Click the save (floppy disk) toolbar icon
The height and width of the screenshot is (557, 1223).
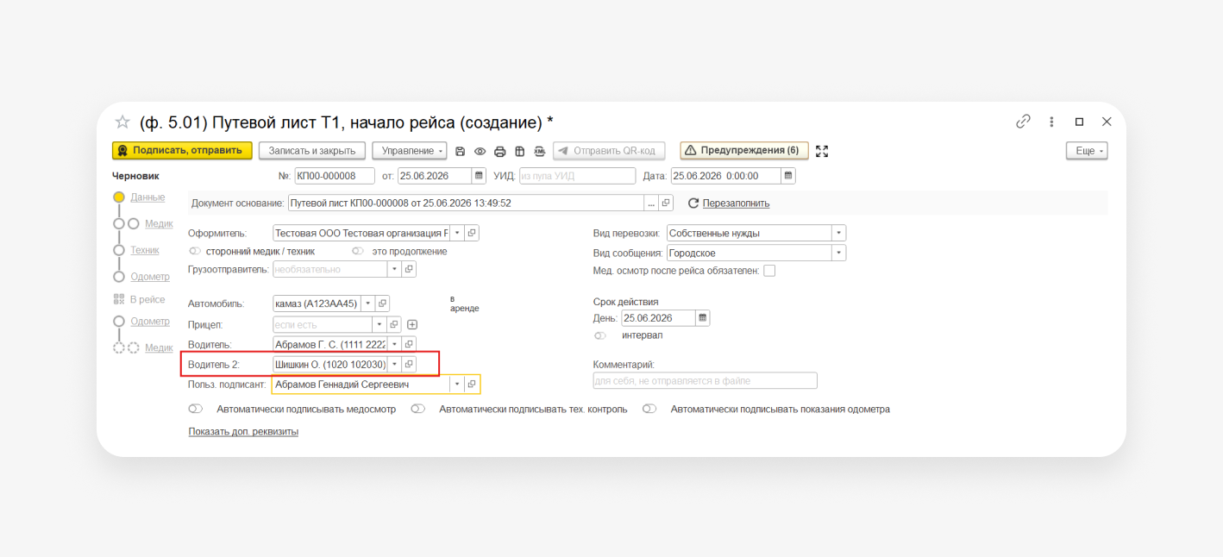pyautogui.click(x=461, y=151)
